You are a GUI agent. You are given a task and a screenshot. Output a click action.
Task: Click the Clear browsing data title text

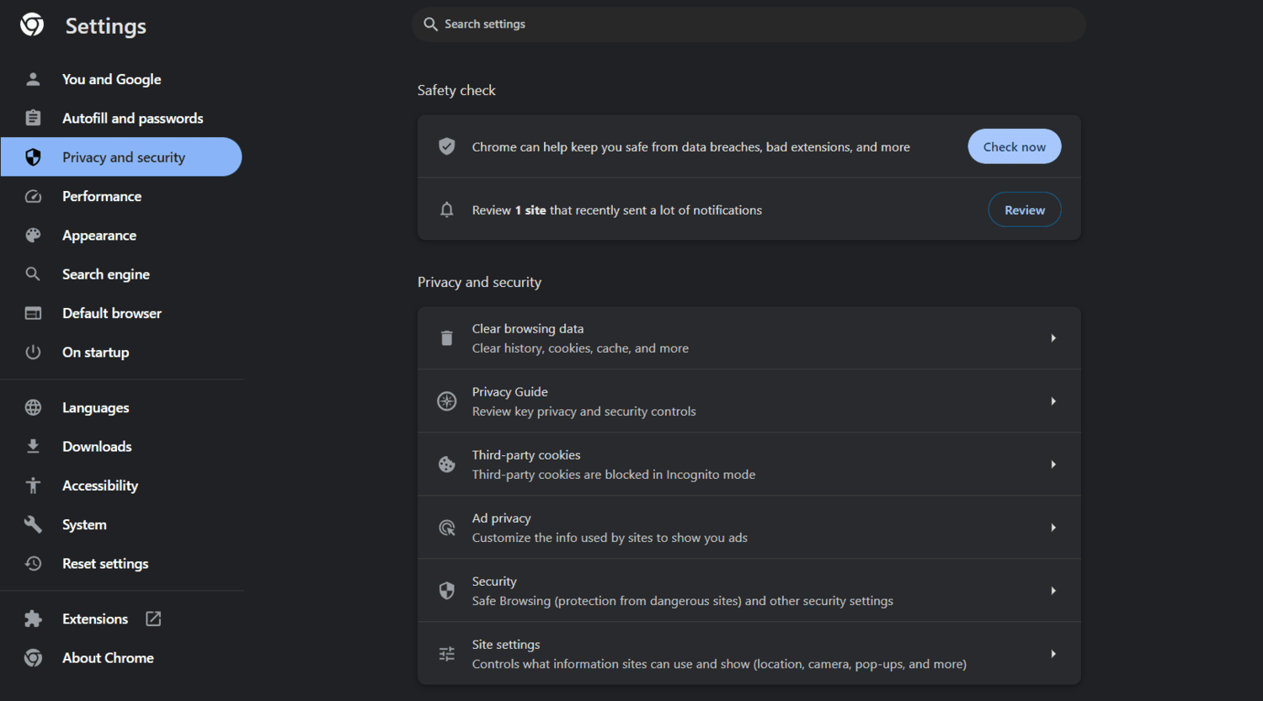coord(528,328)
